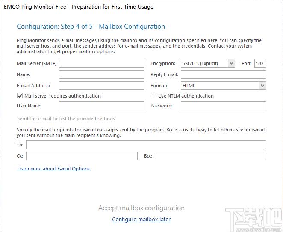Open the Encryption dropdown
The image size is (283, 232).
coord(231,63)
